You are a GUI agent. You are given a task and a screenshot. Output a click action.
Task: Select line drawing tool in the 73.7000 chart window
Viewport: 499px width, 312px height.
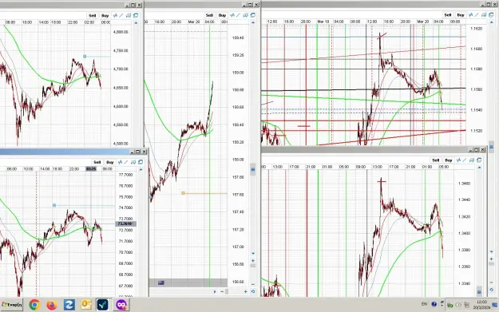pyautogui.click(x=126, y=162)
